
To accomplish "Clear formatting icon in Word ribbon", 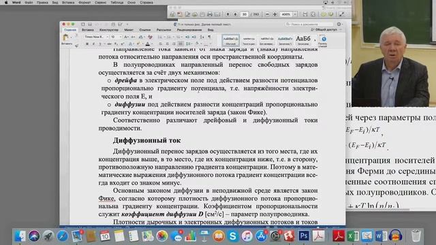I will [x=150, y=37].
